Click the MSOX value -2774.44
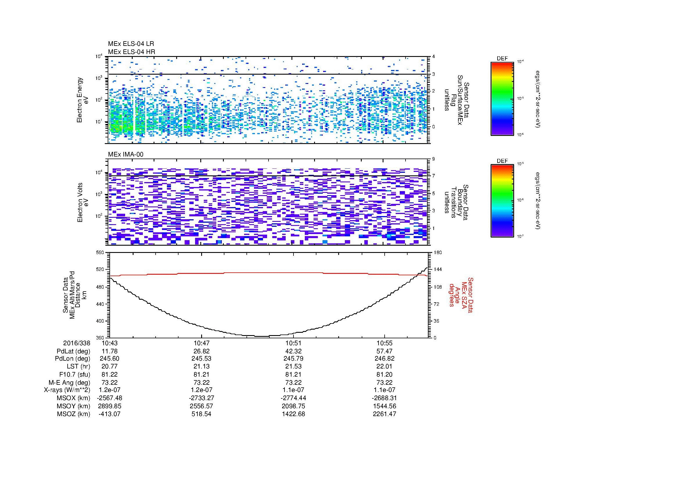 pos(293,398)
